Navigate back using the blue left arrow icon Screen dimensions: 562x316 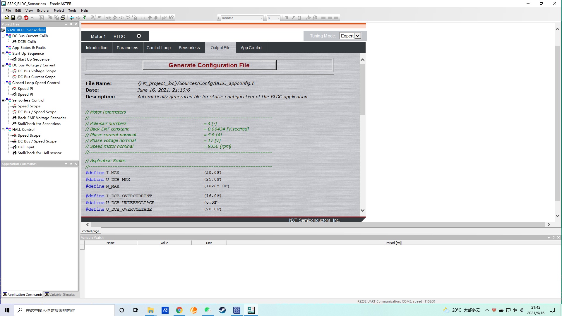[72, 18]
